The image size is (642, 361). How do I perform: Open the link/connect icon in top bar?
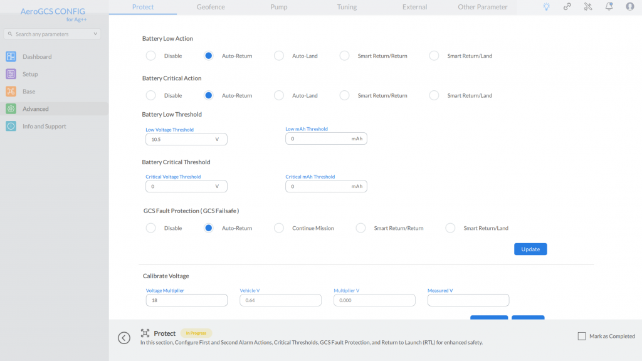click(x=566, y=6)
